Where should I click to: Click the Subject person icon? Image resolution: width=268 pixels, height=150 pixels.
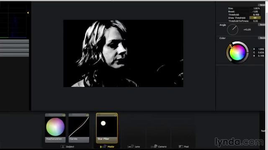[x=63, y=146]
